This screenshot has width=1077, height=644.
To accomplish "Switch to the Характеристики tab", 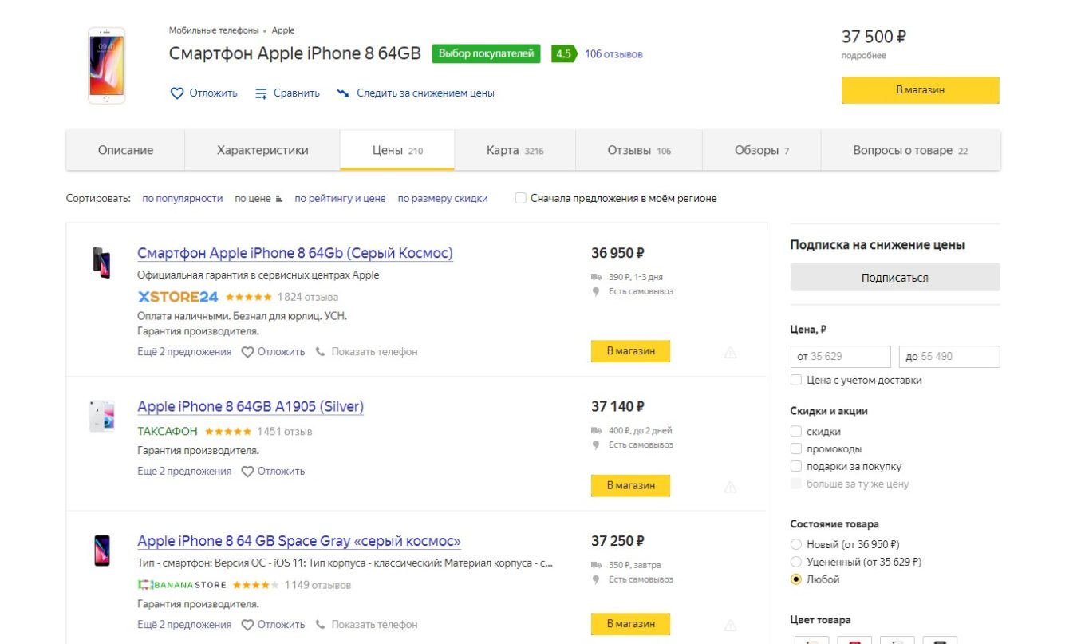I will point(262,150).
